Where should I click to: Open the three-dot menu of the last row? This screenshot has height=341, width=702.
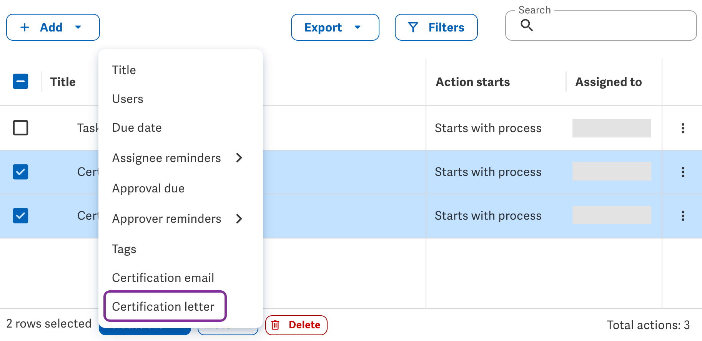683,216
